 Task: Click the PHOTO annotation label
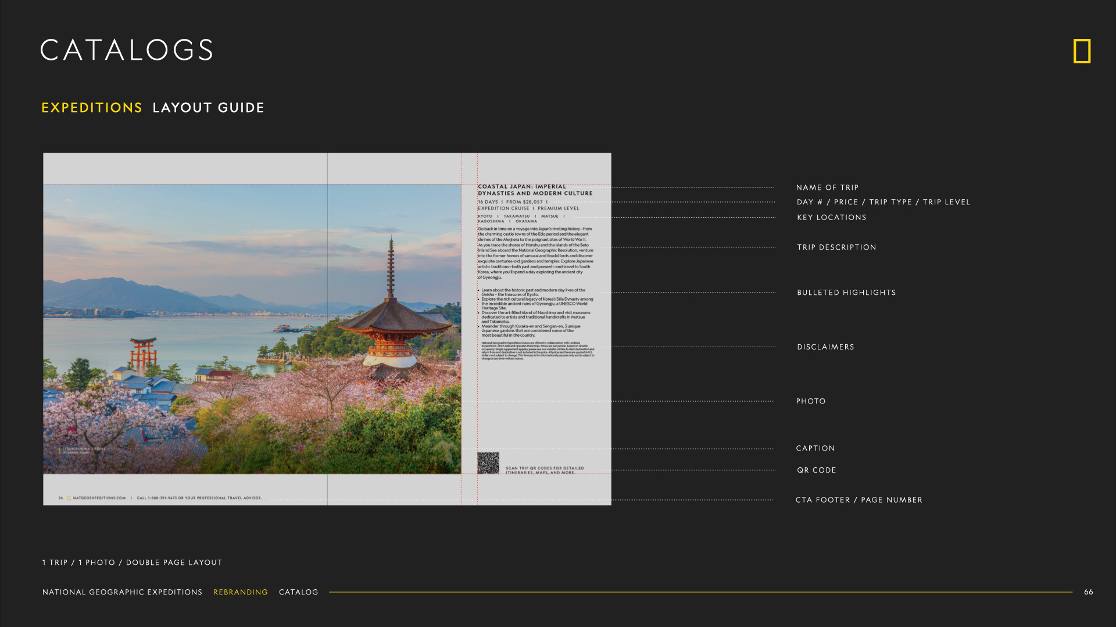click(811, 401)
